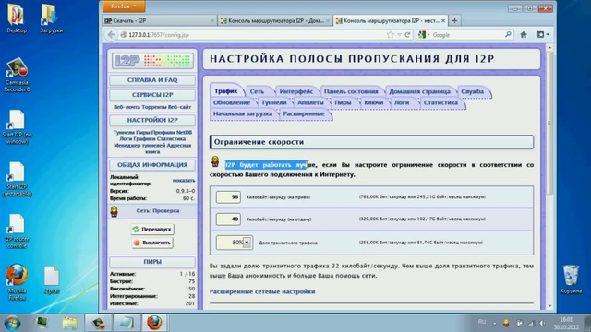
Task: Open the Загрузки folder icon on desktop
Action: 52,18
